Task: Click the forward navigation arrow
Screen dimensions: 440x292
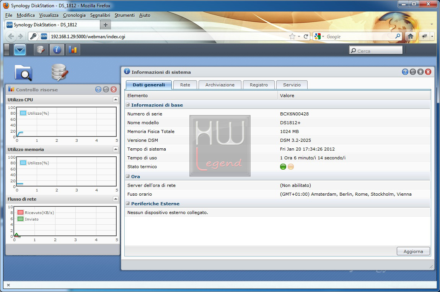Action: (x=20, y=36)
